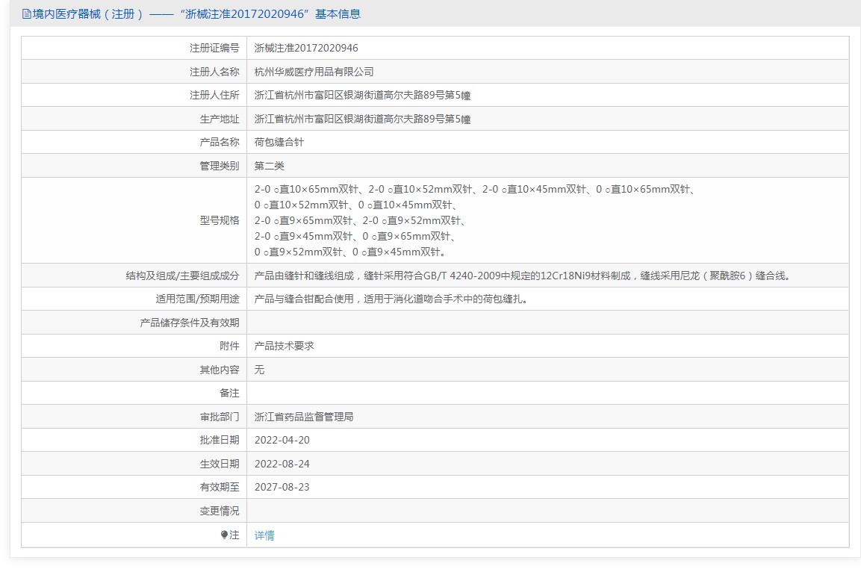Select the page title 境内医疗器械（注册）基本信息
This screenshot has height=572, width=861.
[196, 14]
